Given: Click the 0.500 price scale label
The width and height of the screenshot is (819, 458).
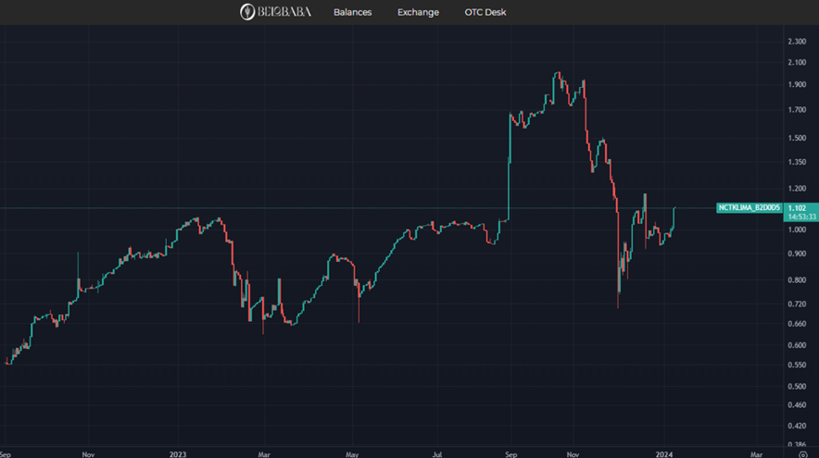Looking at the screenshot, I should (x=796, y=386).
